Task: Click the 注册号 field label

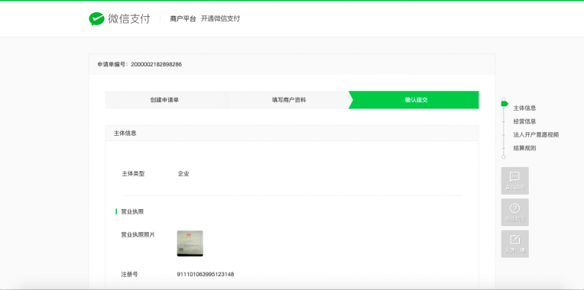Action: click(x=130, y=275)
